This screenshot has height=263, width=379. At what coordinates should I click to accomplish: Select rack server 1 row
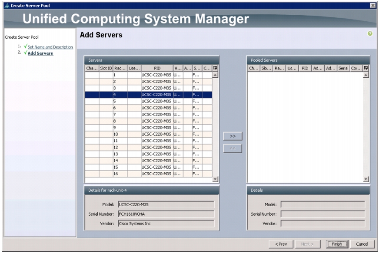pos(148,75)
